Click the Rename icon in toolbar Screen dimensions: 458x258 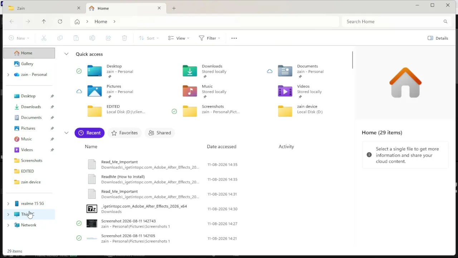(x=92, y=38)
